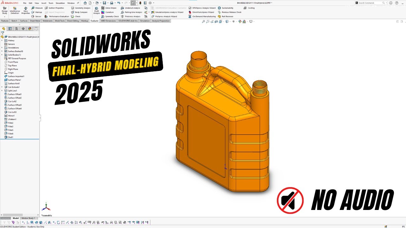Click Body Compare
Image resolution: width=406 pixels, height=228 pixels.
coord(79,12)
